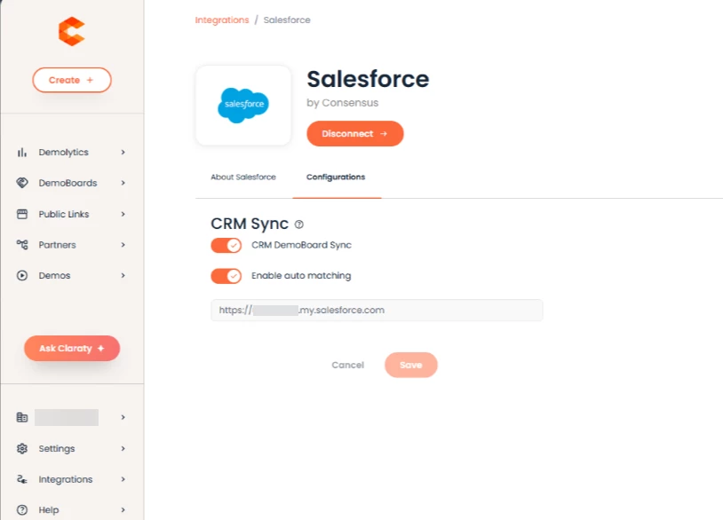Click the "by Consensus" text

click(x=343, y=103)
